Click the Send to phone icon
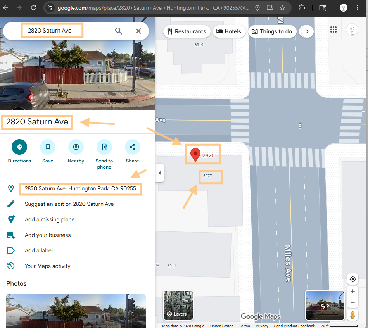Screen dimensions: 368x328 pos(104,147)
